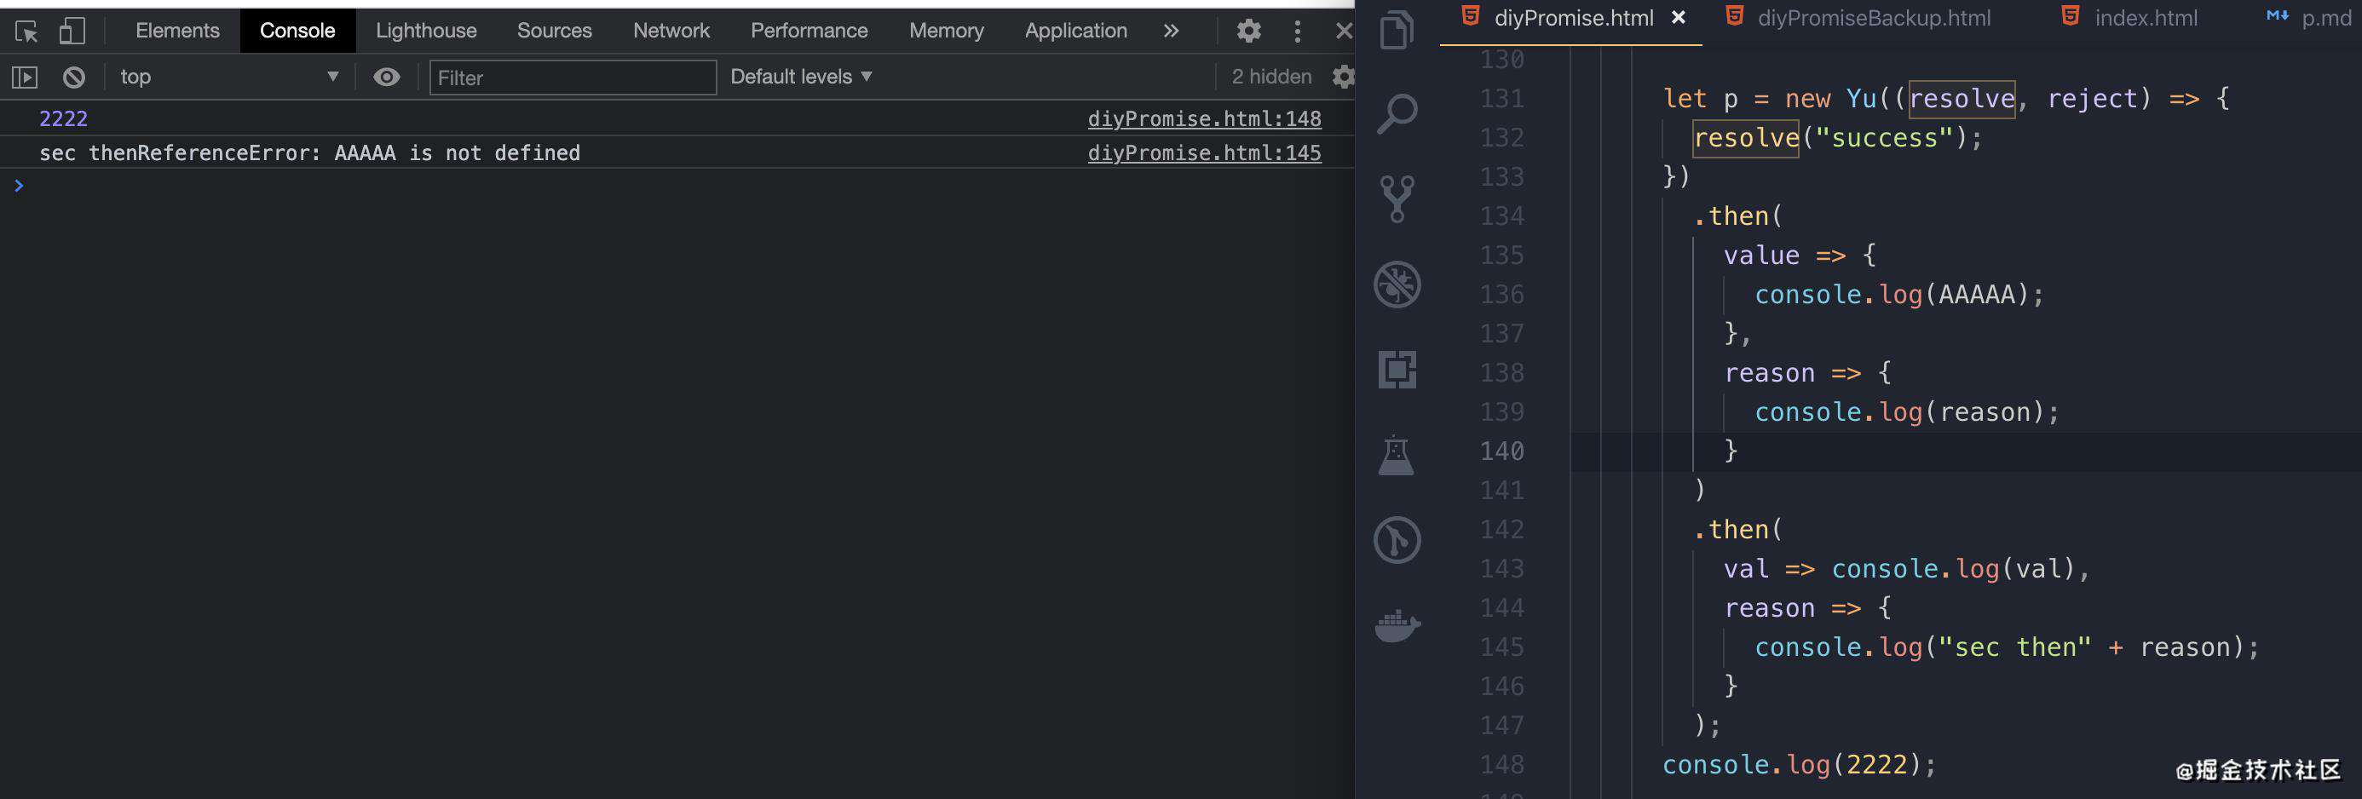Focus the console Filter input field

(573, 78)
